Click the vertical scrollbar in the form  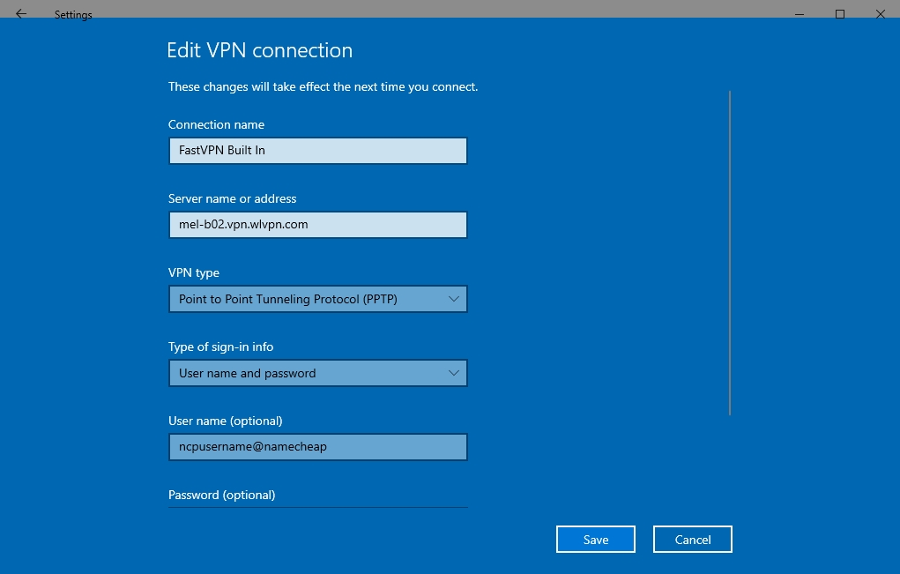click(x=730, y=252)
